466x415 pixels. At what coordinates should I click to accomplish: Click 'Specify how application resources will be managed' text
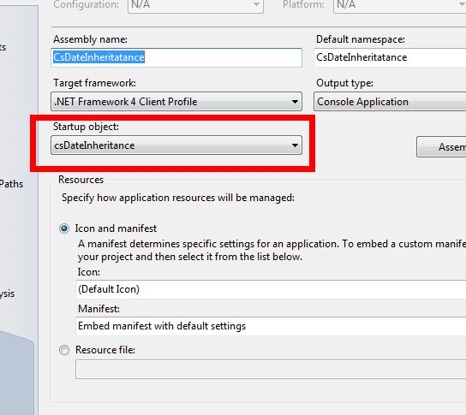coord(178,198)
